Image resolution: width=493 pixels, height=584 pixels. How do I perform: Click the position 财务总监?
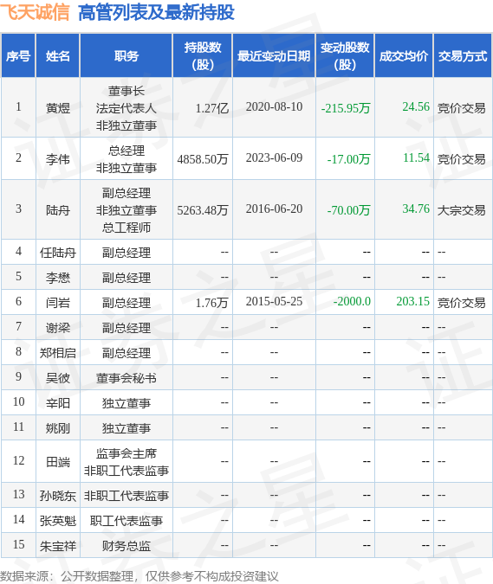coord(126,546)
